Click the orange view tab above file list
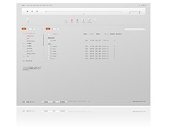Image resolution: width=169 pixels, height=127 pixels. coord(48,29)
